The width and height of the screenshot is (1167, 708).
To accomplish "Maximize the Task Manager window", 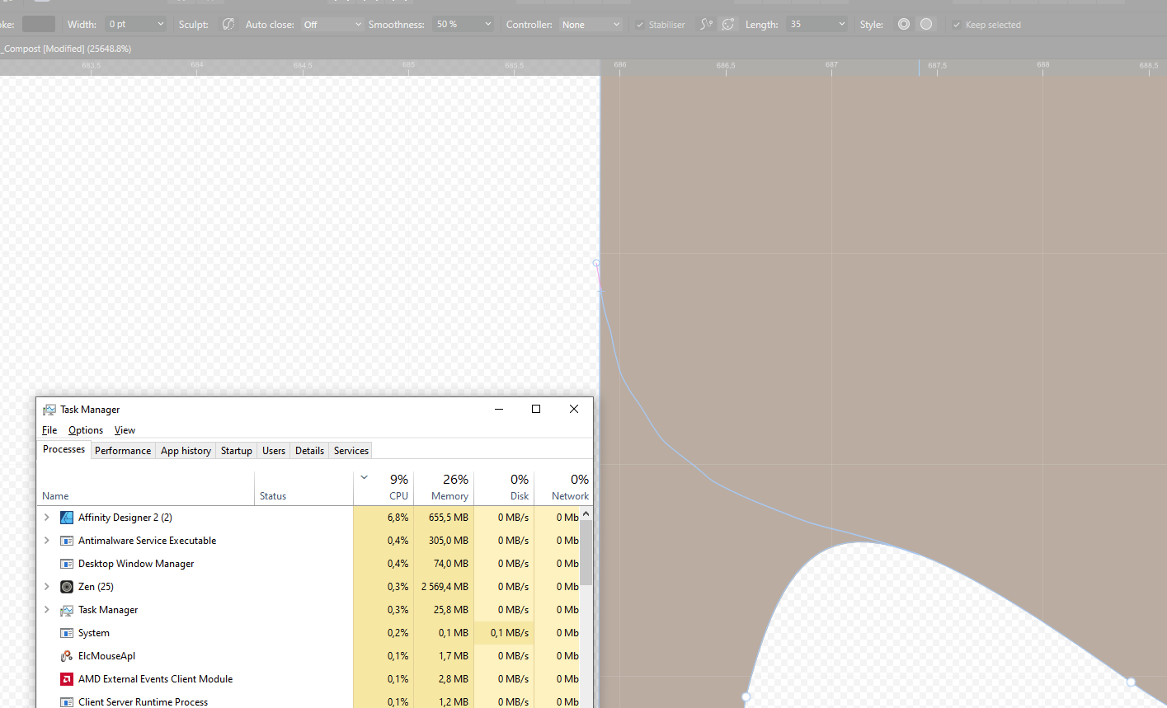I will coord(536,409).
